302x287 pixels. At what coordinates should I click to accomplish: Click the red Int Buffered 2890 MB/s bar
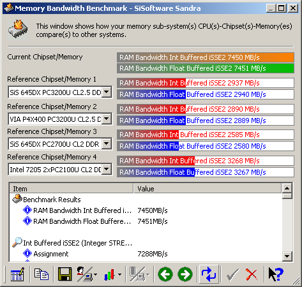206,109
